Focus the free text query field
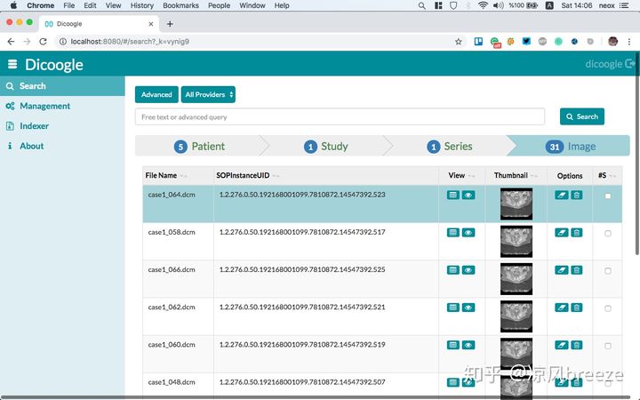This screenshot has width=640, height=400. (x=340, y=117)
